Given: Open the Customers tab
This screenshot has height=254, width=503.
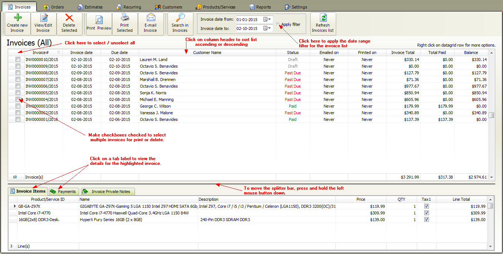Looking at the screenshot, I should pos(169,7).
